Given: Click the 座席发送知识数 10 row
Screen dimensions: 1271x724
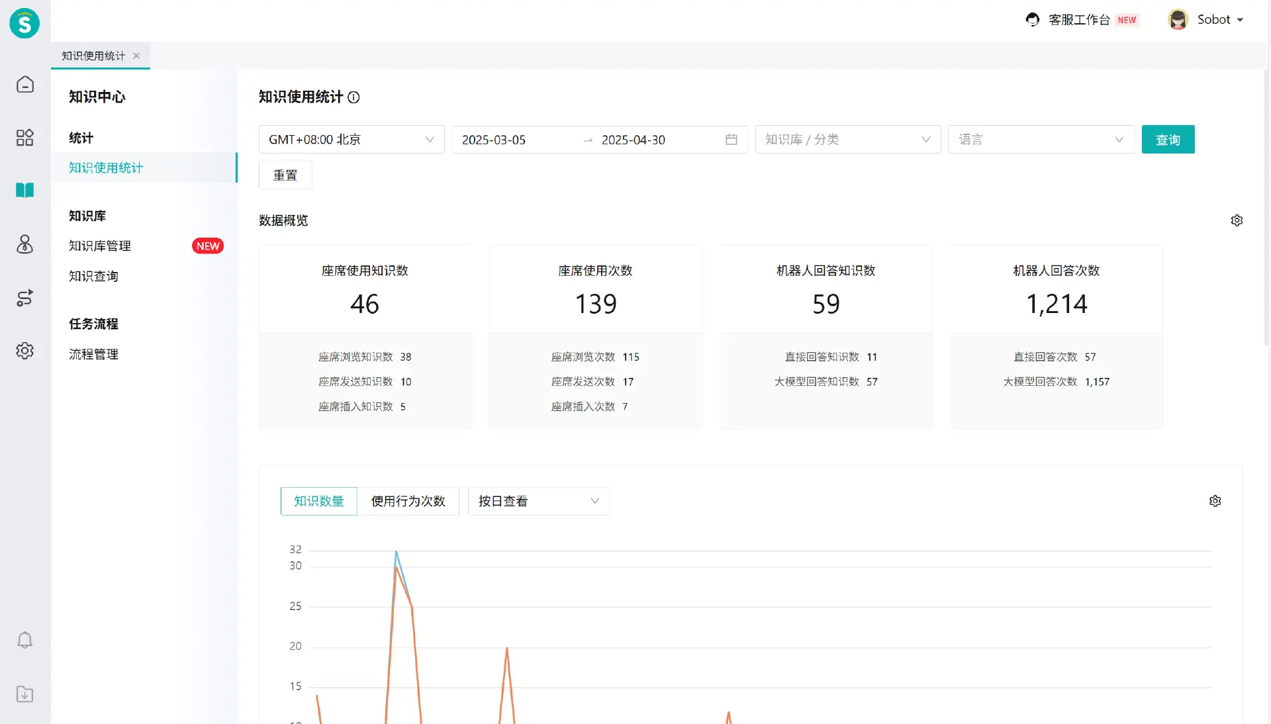Looking at the screenshot, I should tap(365, 382).
